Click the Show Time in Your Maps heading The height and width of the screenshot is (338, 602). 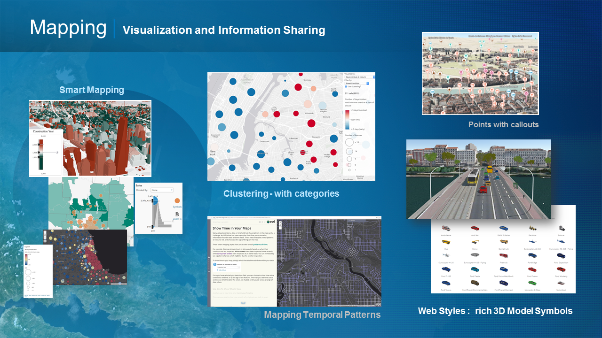[232, 228]
